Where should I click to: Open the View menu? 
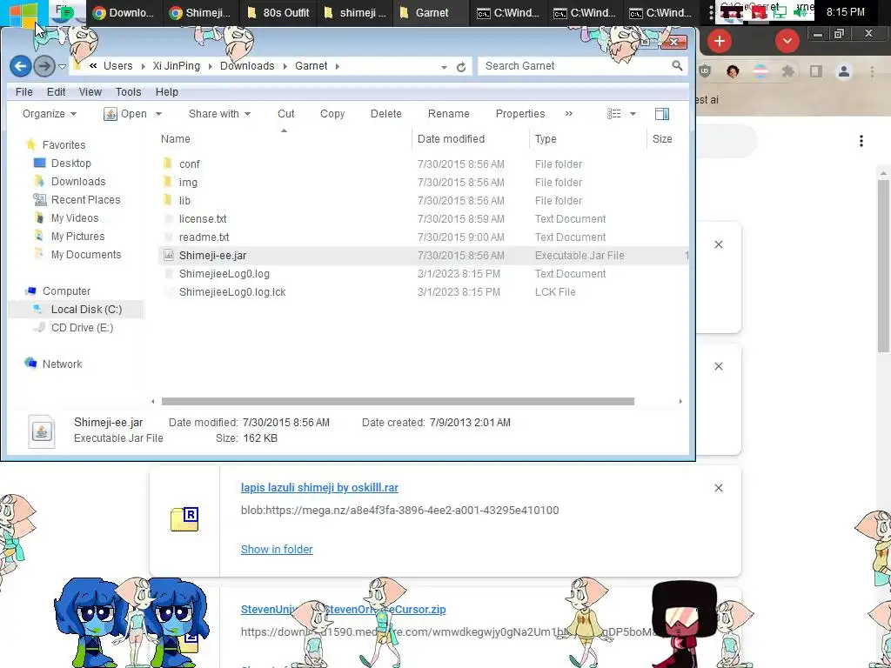pyautogui.click(x=90, y=92)
